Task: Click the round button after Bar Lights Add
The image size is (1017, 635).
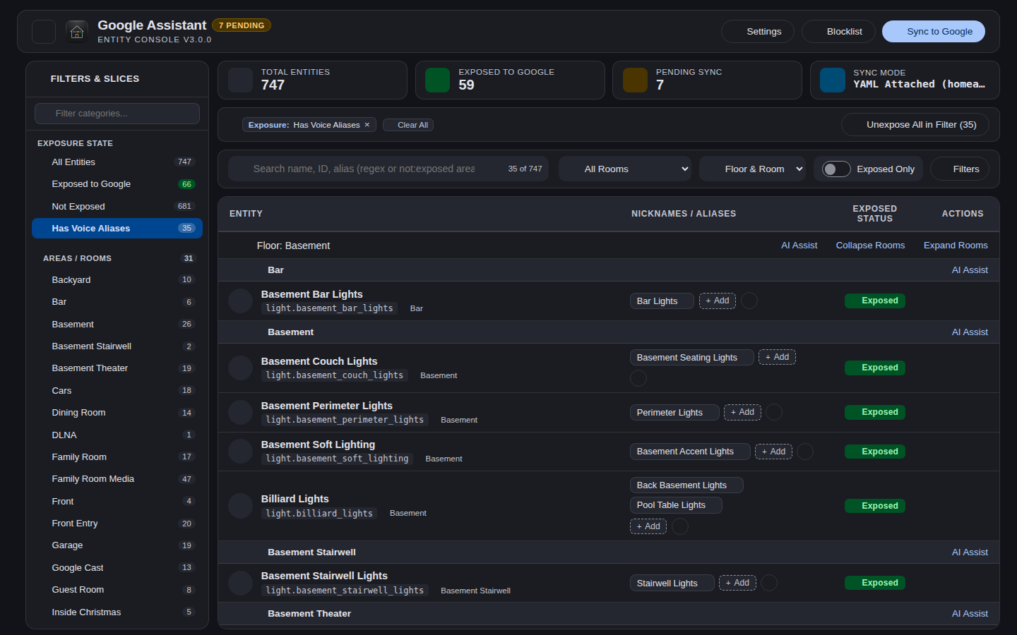Action: (x=749, y=301)
